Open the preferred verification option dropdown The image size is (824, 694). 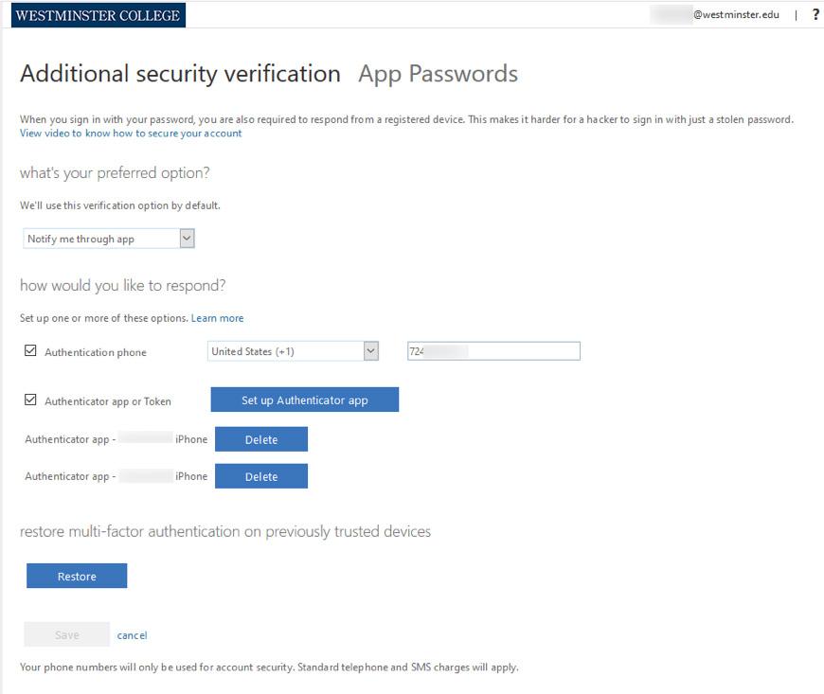click(x=109, y=239)
